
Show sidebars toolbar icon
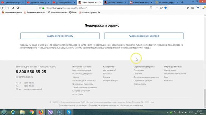tap(192, 8)
